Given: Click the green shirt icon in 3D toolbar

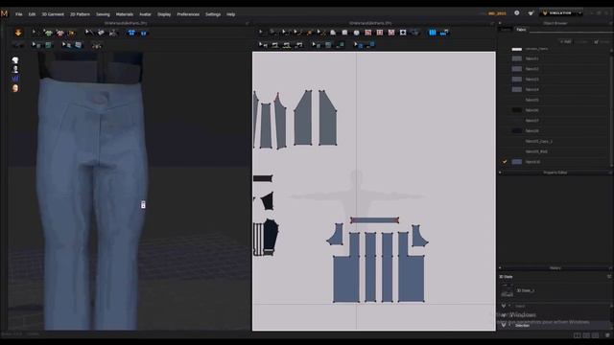Looking at the screenshot, I should [x=49, y=33].
